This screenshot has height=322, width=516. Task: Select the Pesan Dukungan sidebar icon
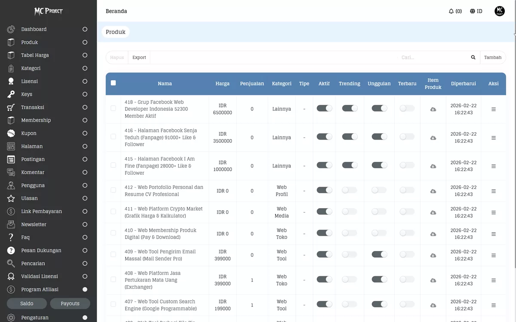[x=11, y=250]
